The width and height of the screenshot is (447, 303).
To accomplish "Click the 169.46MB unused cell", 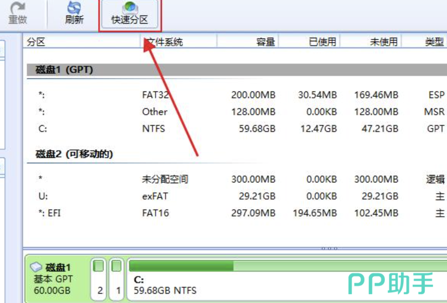I will pyautogui.click(x=376, y=95).
